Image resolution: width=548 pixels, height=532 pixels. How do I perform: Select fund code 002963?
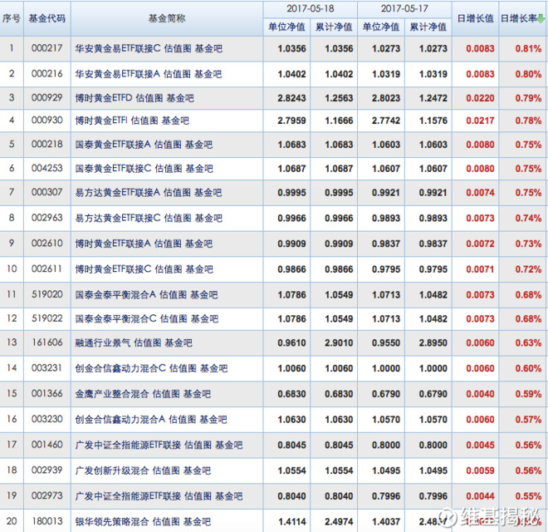point(46,217)
